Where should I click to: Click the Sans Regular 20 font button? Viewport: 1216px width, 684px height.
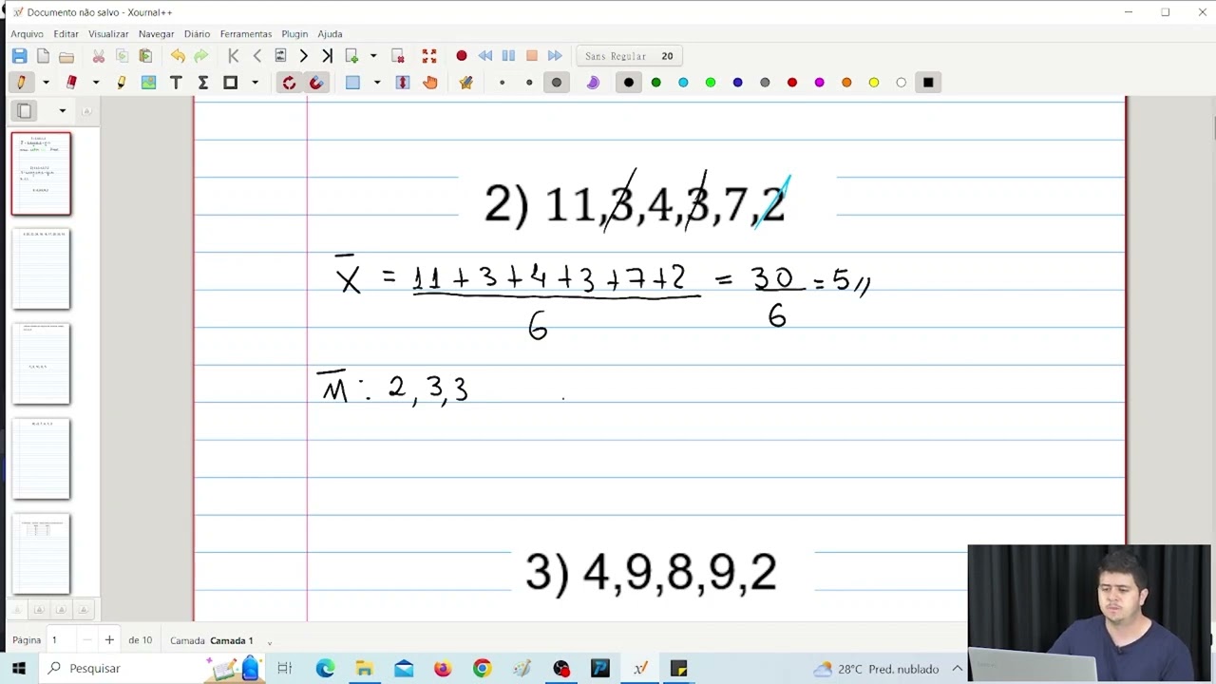point(629,56)
